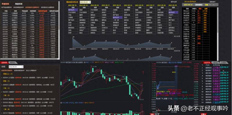
Task: Open the limit-up board date picker 2022-09-29
Action: point(16,67)
